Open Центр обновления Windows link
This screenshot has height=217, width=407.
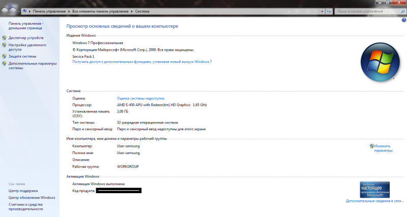pyautogui.click(x=32, y=197)
